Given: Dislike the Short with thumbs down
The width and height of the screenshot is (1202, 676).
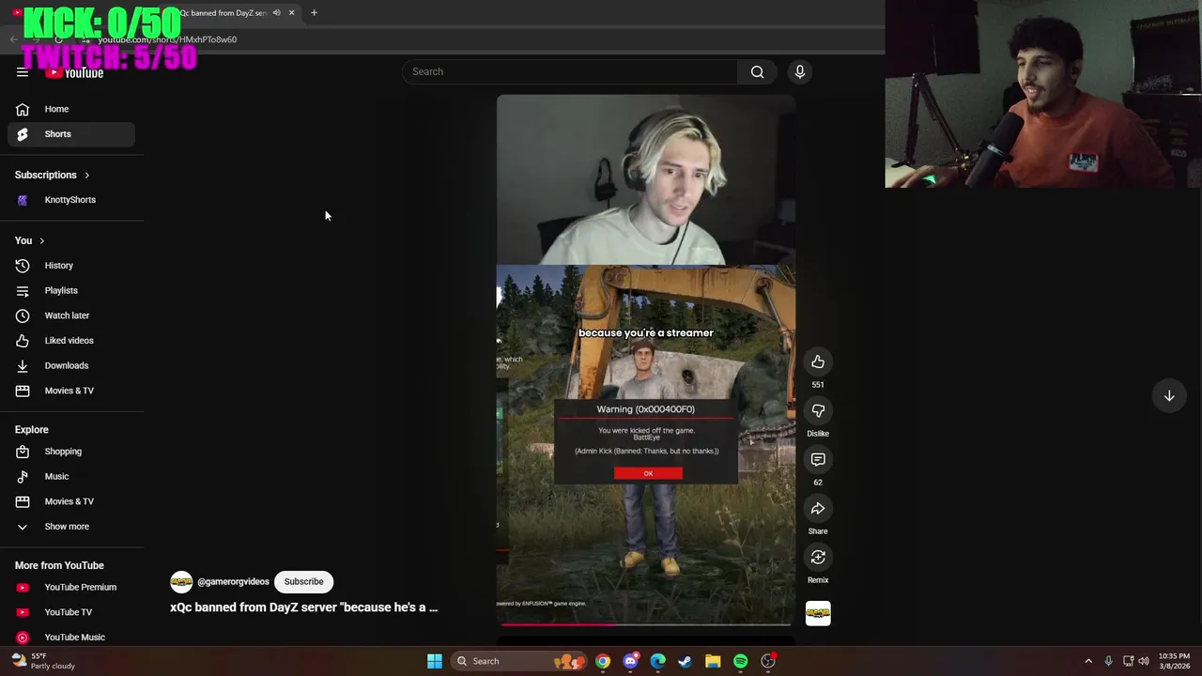Looking at the screenshot, I should tap(818, 411).
